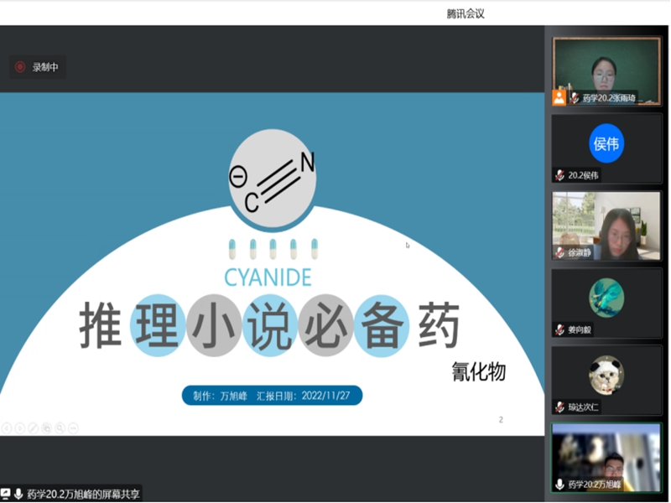Click the orange host icon on 张雨琦's video

point(559,97)
